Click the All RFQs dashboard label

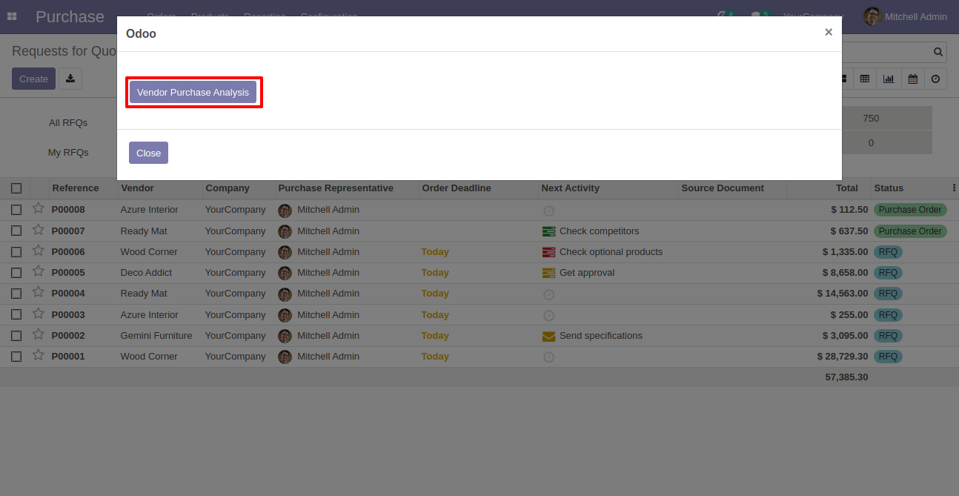[x=68, y=122]
